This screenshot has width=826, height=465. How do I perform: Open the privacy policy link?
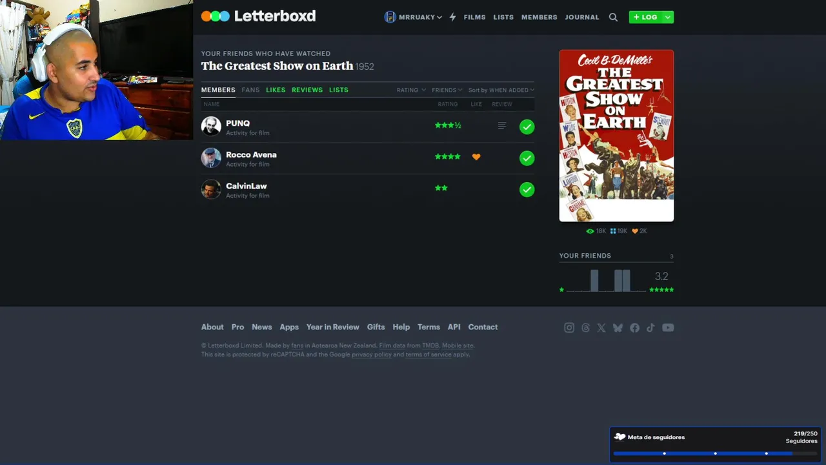tap(372, 355)
